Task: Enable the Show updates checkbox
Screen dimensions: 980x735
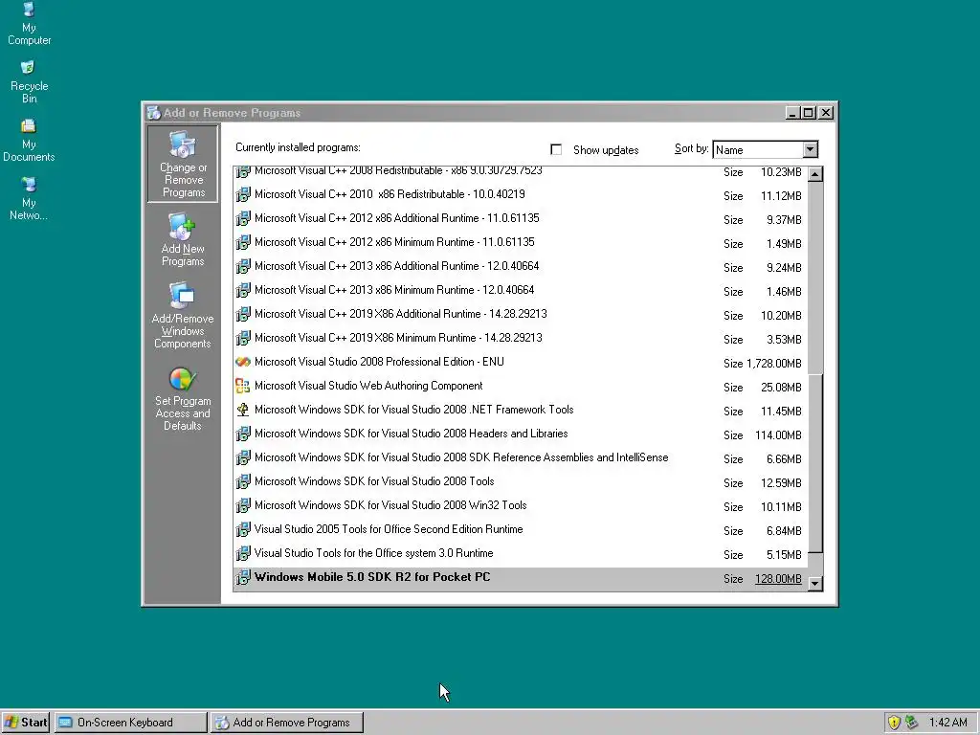Action: pos(556,149)
